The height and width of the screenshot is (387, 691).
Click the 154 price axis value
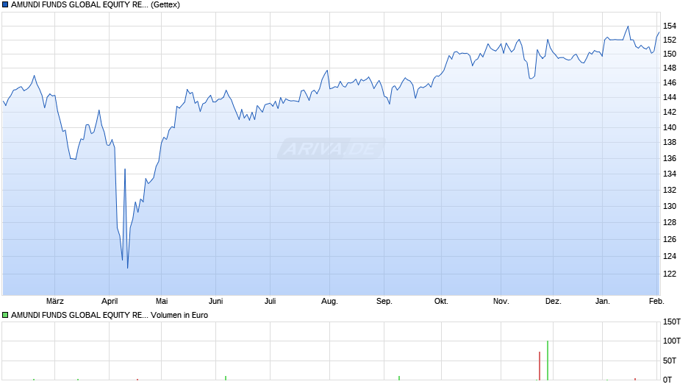point(670,26)
